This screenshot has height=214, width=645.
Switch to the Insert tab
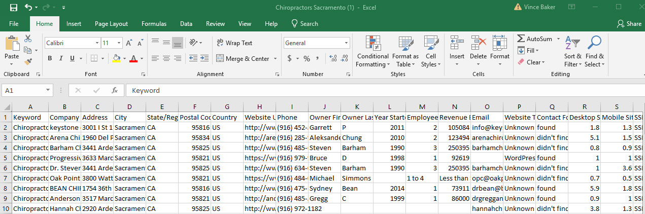pos(74,24)
